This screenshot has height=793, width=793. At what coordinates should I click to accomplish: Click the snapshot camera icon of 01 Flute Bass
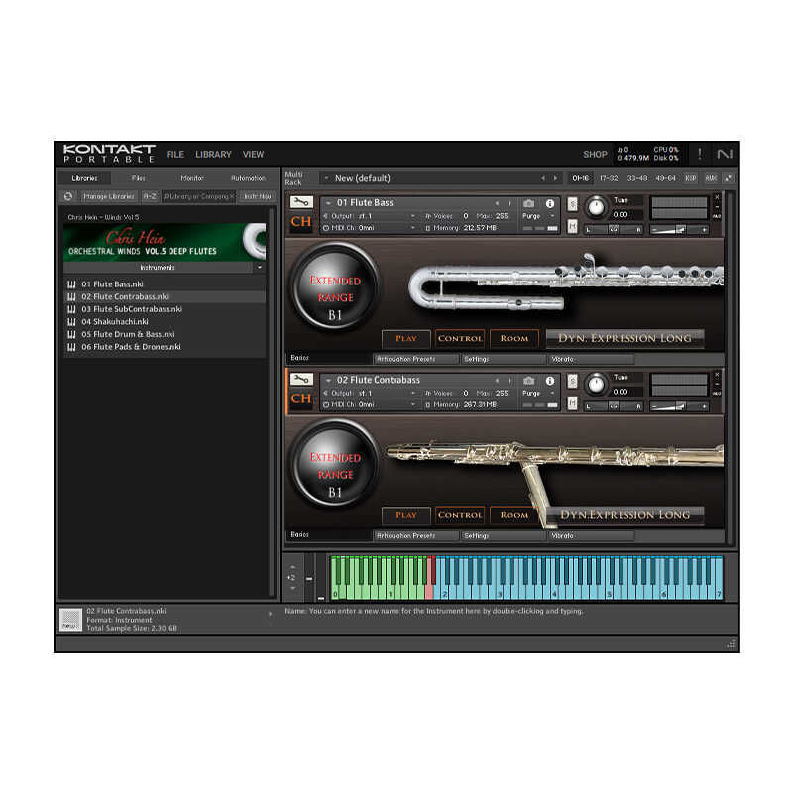pyautogui.click(x=529, y=203)
